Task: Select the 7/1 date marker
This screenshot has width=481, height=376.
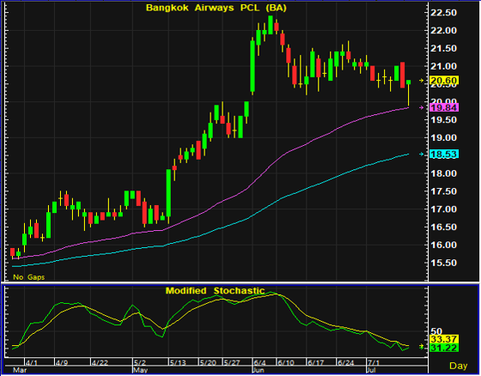Action: tap(374, 363)
